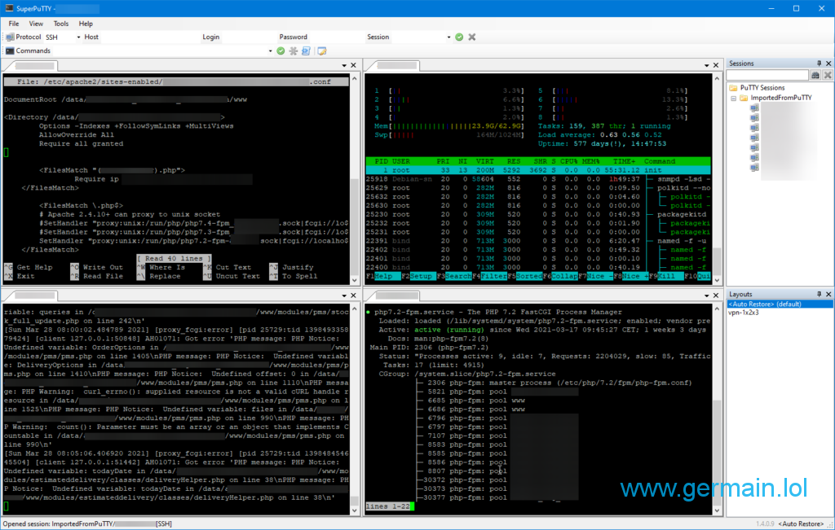The height and width of the screenshot is (530, 835).
Task: Click the gray X clear button on connection bar
Action: (x=471, y=37)
